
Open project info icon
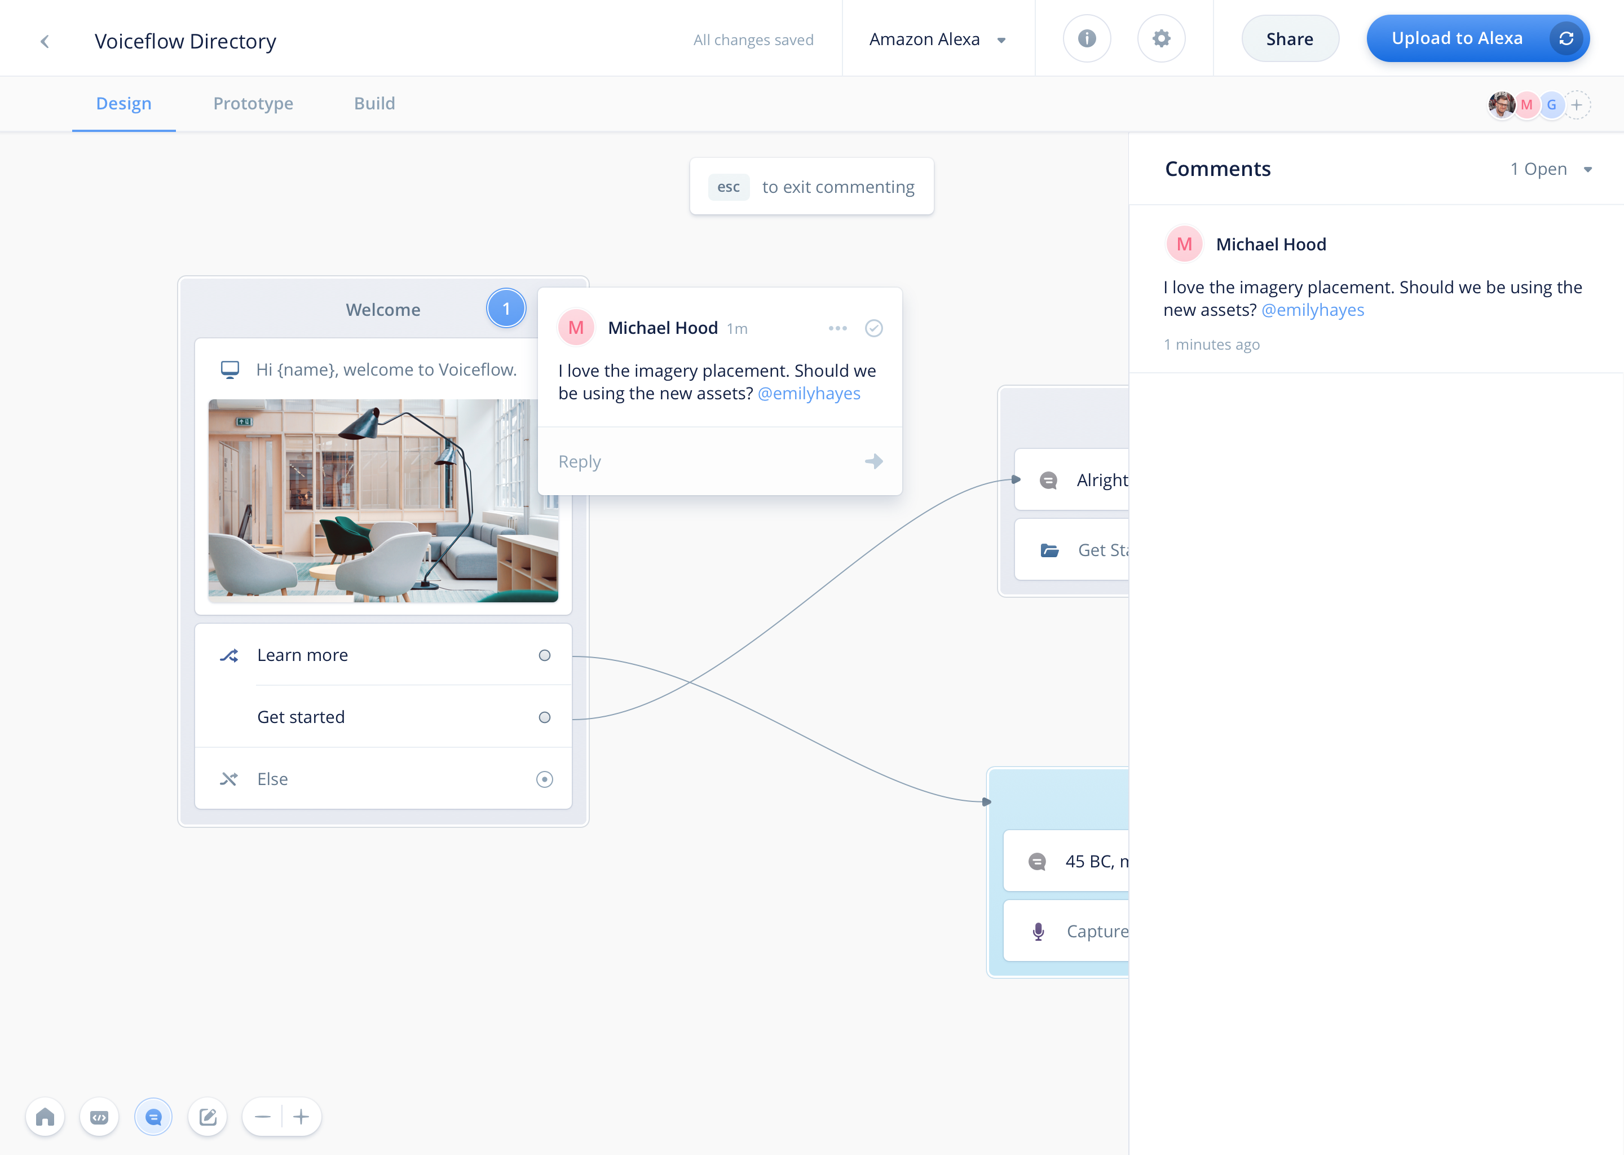[x=1087, y=38]
